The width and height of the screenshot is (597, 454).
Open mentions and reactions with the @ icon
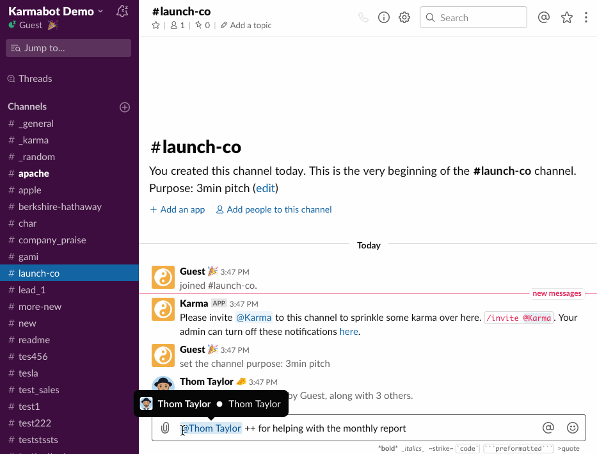pyautogui.click(x=543, y=17)
